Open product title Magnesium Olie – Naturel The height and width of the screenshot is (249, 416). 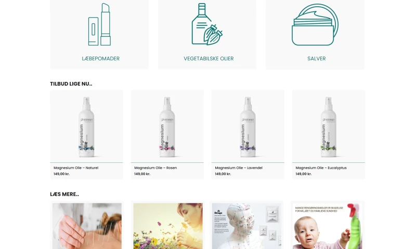76,168
